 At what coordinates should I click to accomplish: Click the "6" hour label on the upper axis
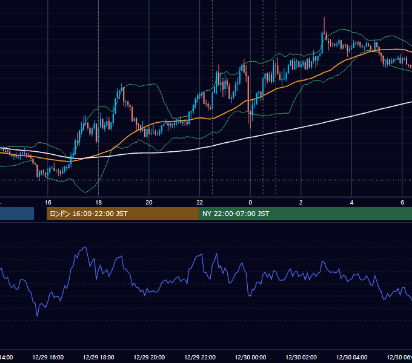402,203
